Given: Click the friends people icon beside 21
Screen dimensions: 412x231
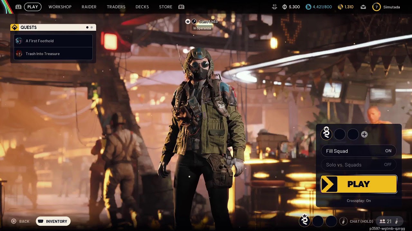Looking at the screenshot, I should (x=382, y=221).
